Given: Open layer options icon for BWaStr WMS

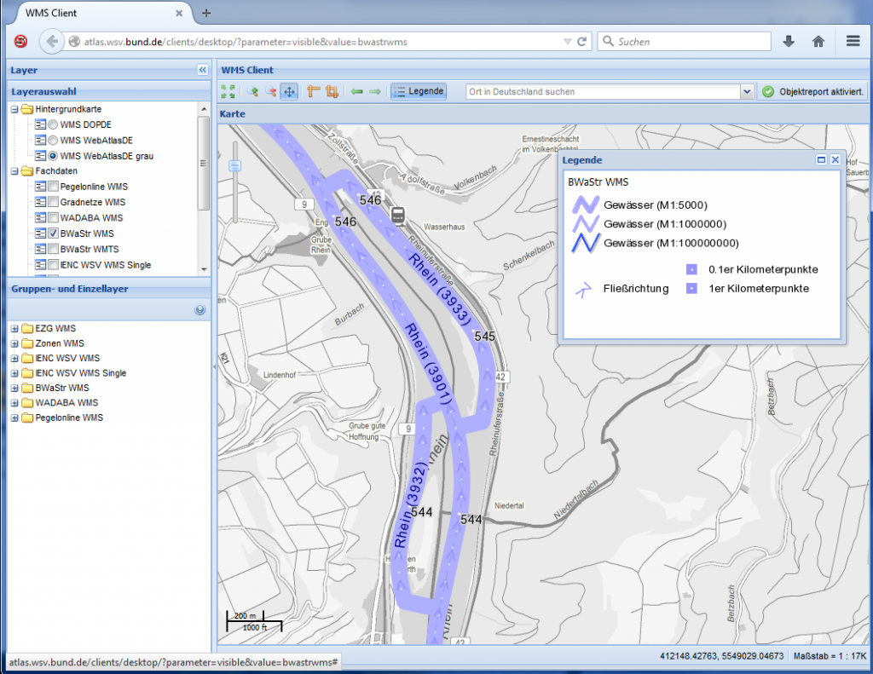Looking at the screenshot, I should tap(40, 233).
